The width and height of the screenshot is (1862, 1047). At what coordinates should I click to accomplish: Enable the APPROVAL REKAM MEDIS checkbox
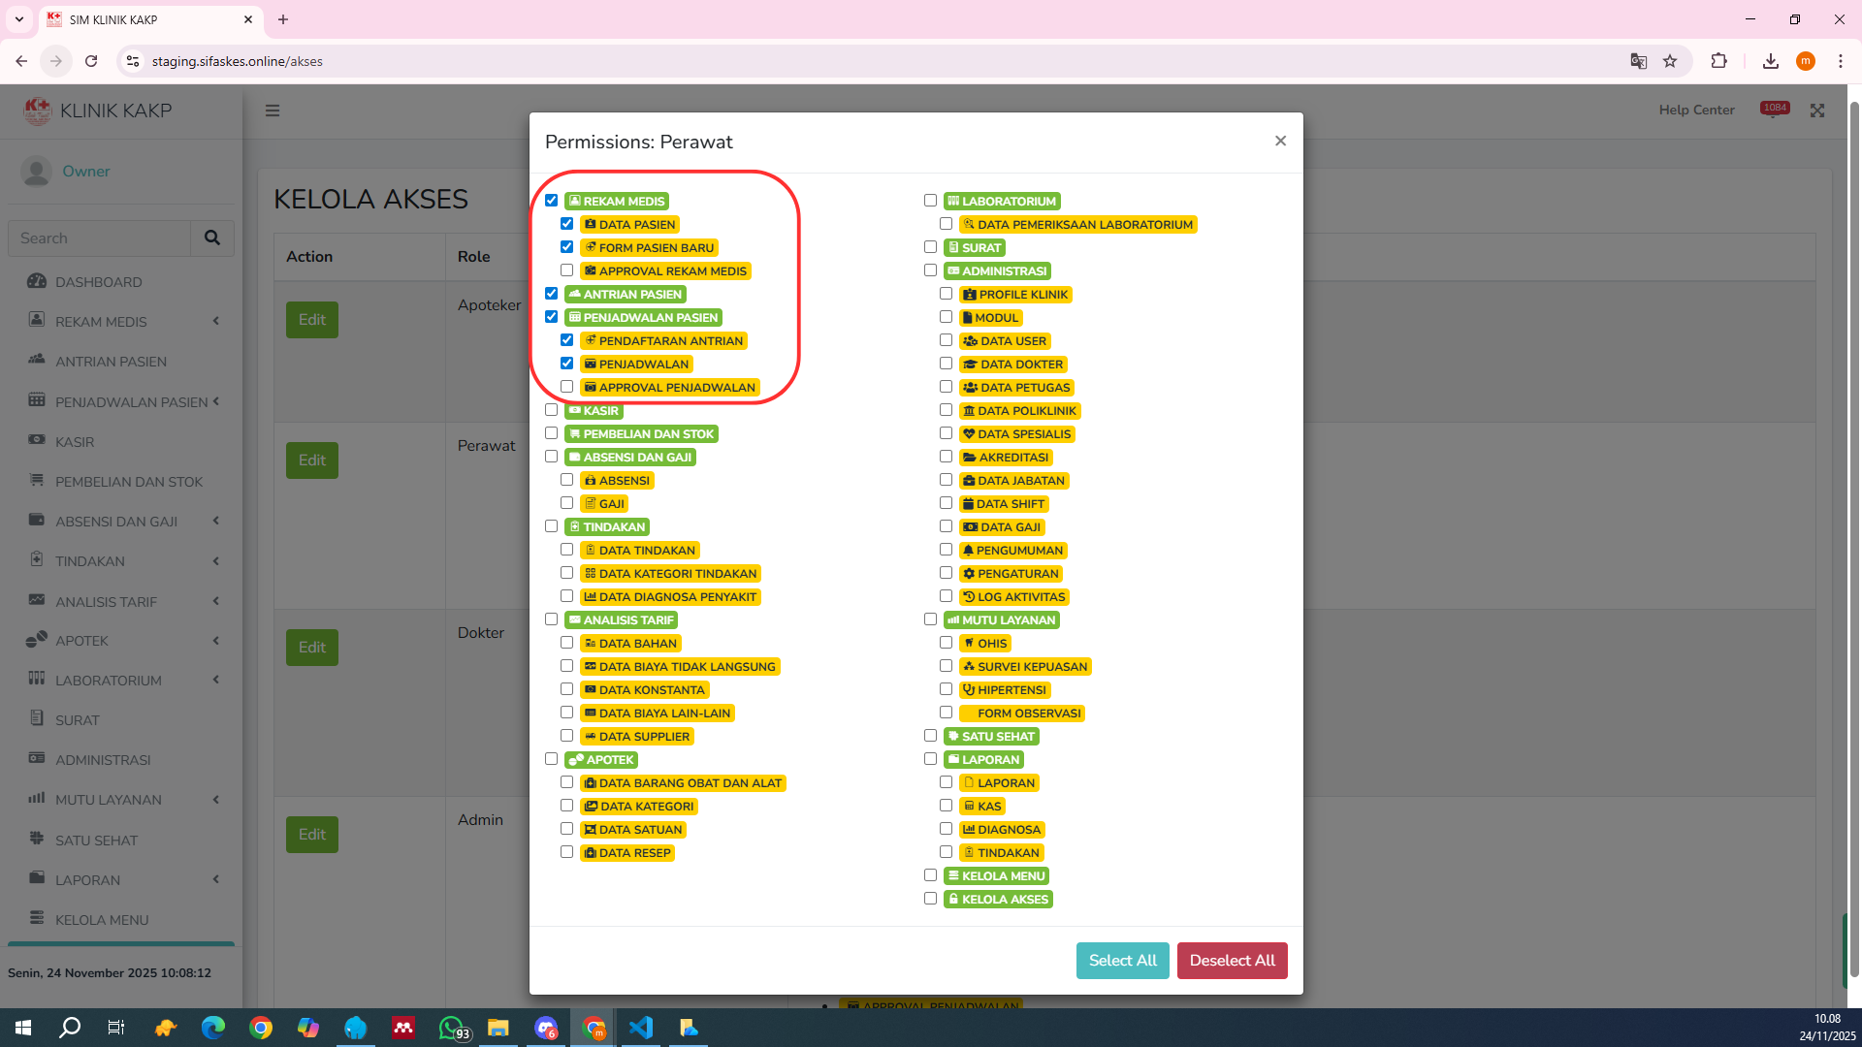[x=567, y=270]
